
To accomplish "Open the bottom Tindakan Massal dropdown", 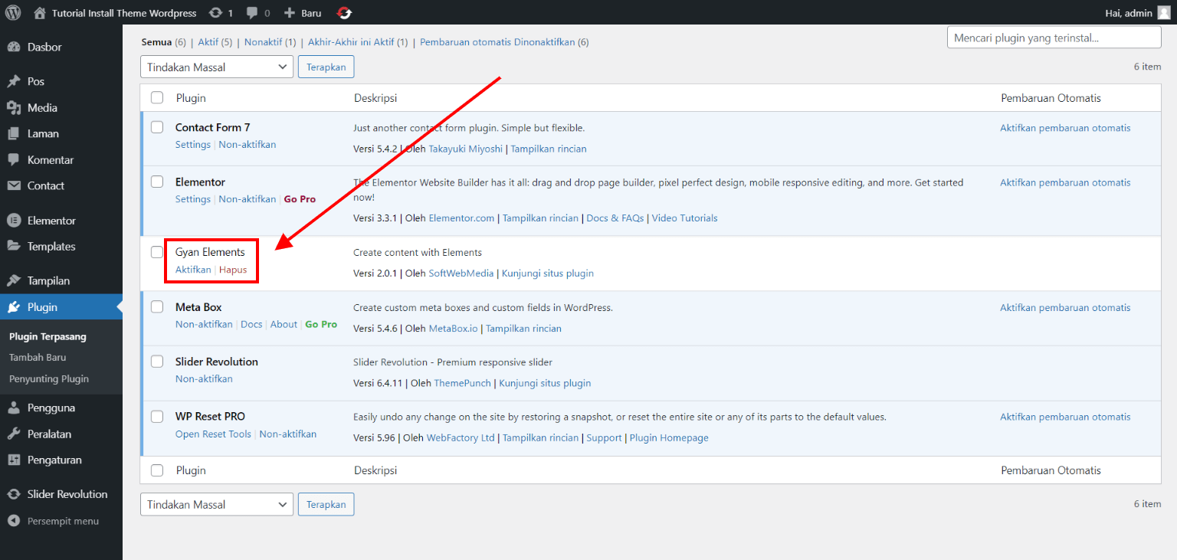I will [x=216, y=504].
